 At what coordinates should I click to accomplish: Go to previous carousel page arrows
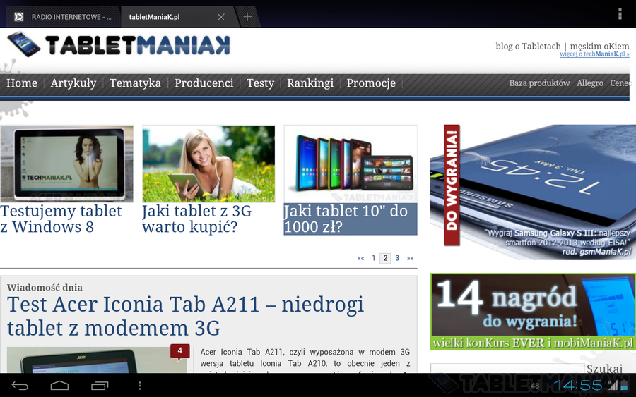(360, 258)
